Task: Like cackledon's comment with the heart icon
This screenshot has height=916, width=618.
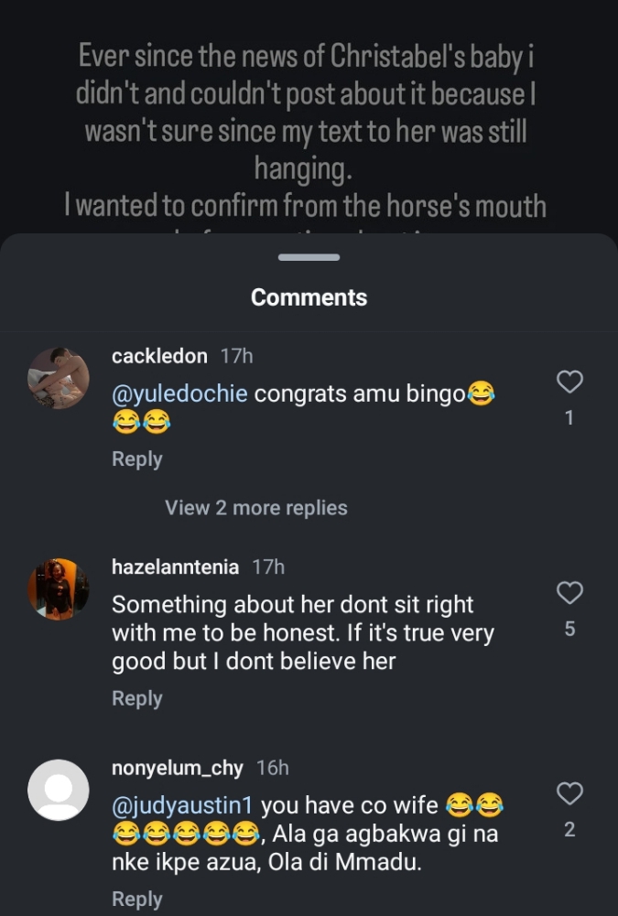Action: (569, 382)
